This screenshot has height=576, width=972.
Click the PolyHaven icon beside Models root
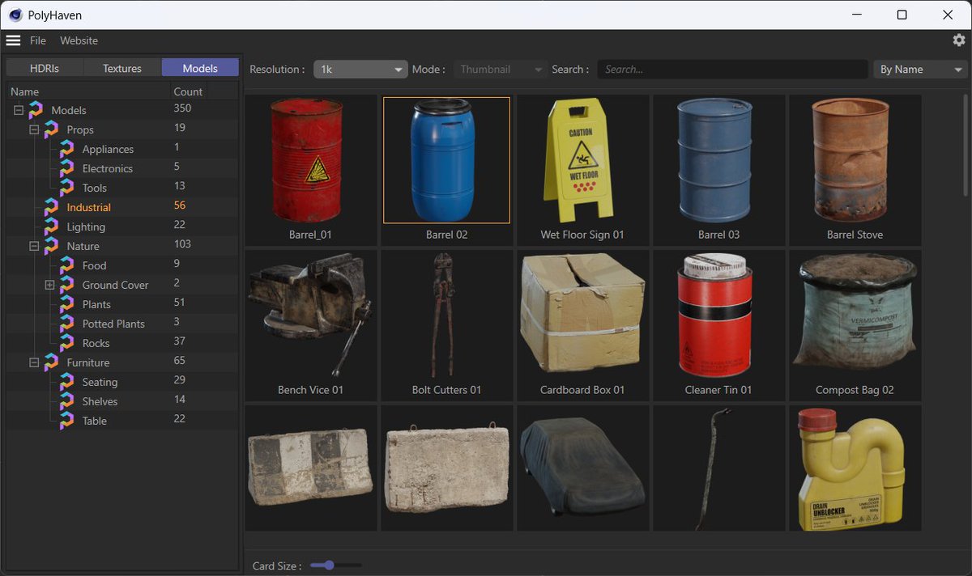click(36, 110)
